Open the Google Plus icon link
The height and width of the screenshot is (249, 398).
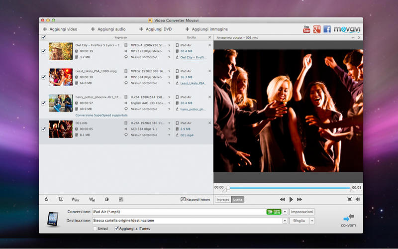tap(316, 29)
